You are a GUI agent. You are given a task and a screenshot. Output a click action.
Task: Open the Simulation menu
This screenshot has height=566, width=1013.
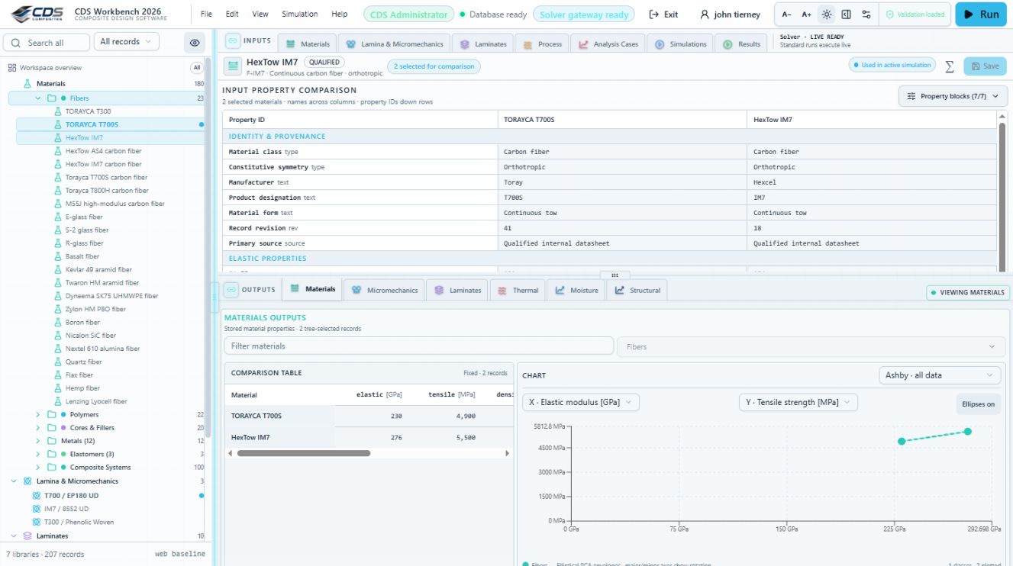(x=300, y=14)
